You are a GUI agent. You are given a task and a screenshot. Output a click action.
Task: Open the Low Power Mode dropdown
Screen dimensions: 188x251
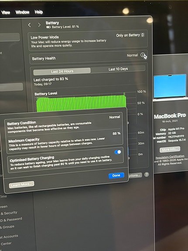(130, 35)
